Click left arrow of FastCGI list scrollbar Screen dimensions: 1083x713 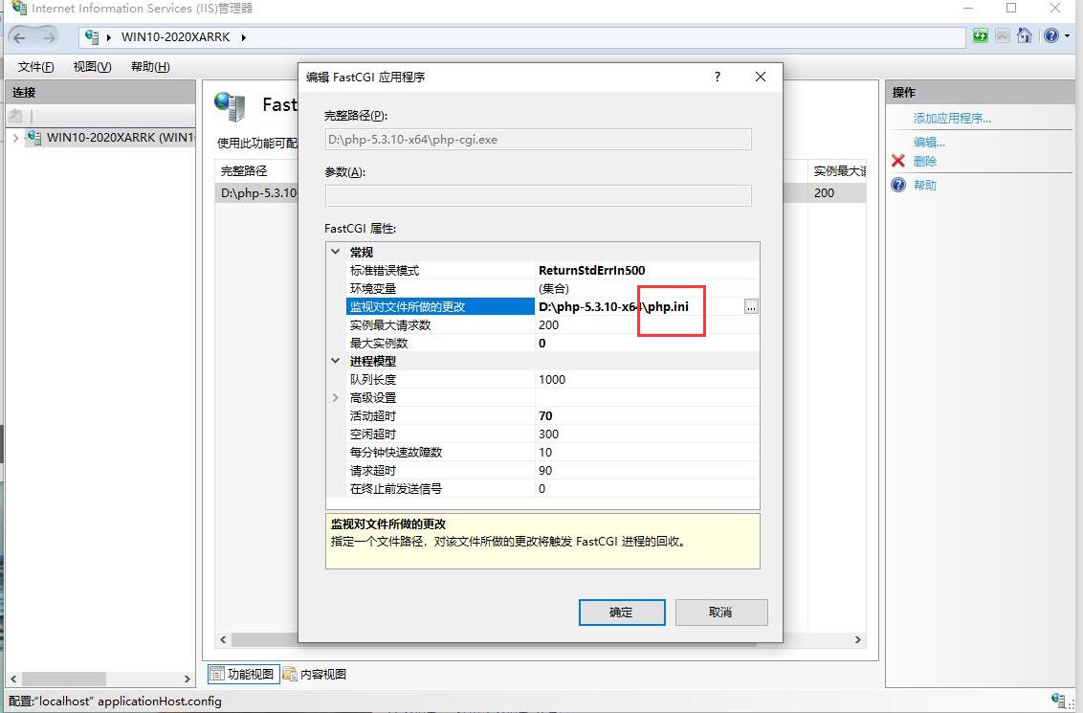[x=223, y=639]
